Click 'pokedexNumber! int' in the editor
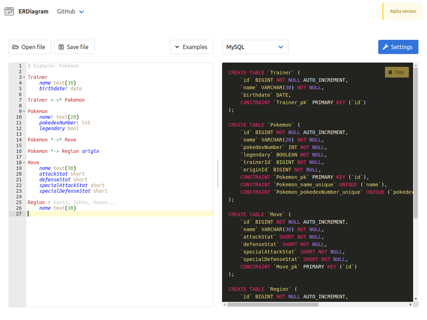The image size is (427, 320). coord(65,123)
